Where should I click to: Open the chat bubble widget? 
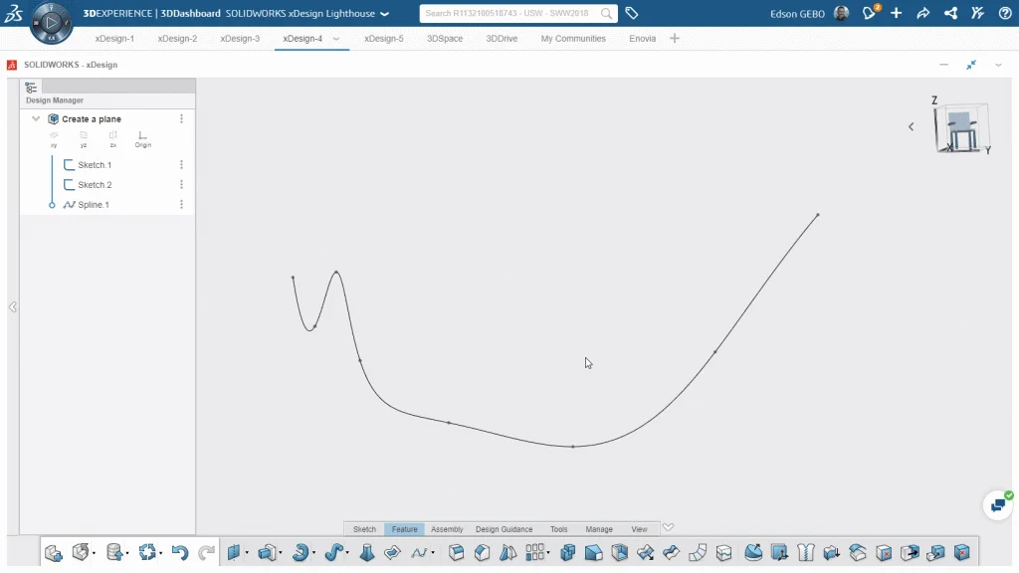[998, 505]
